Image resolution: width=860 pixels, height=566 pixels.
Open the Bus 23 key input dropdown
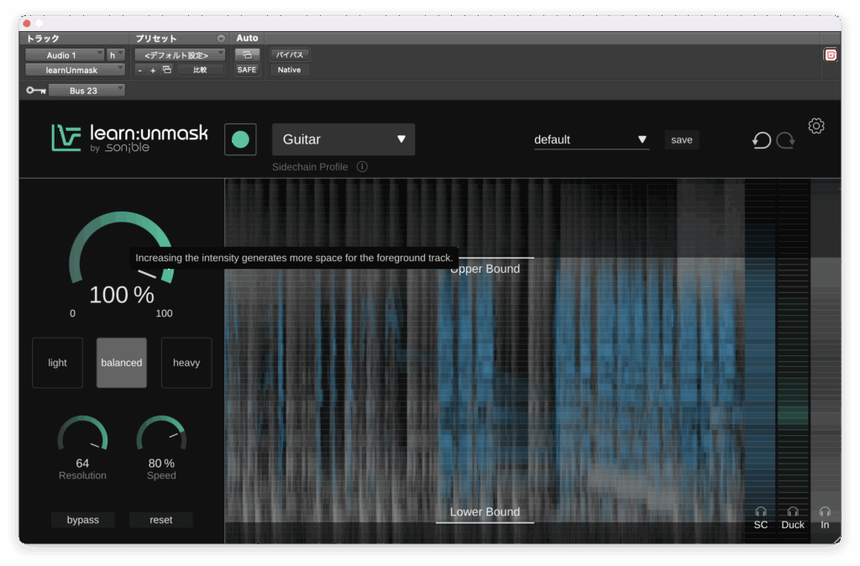pos(87,91)
